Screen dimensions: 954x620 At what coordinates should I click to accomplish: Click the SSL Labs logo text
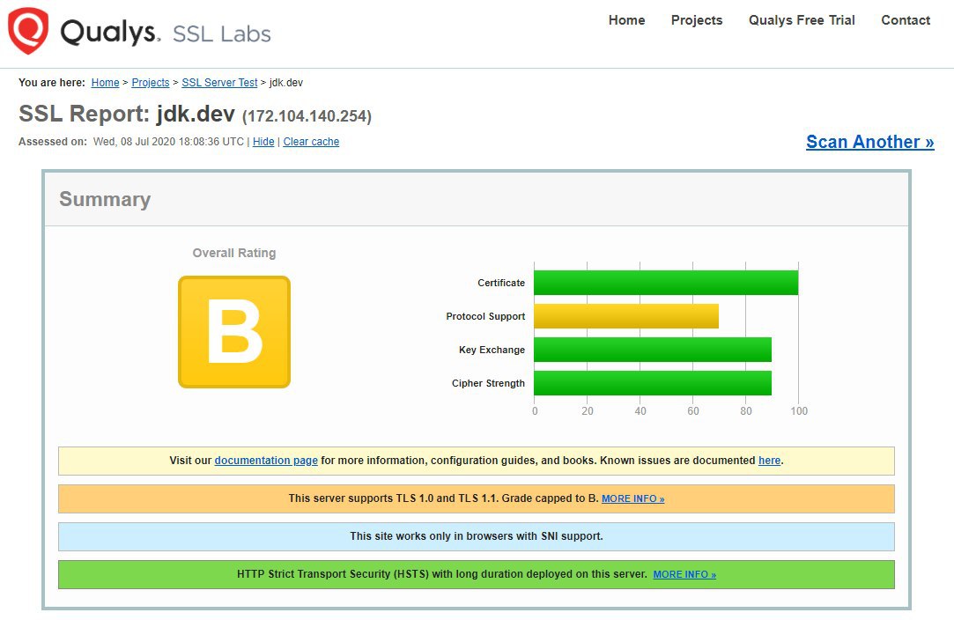click(x=221, y=34)
